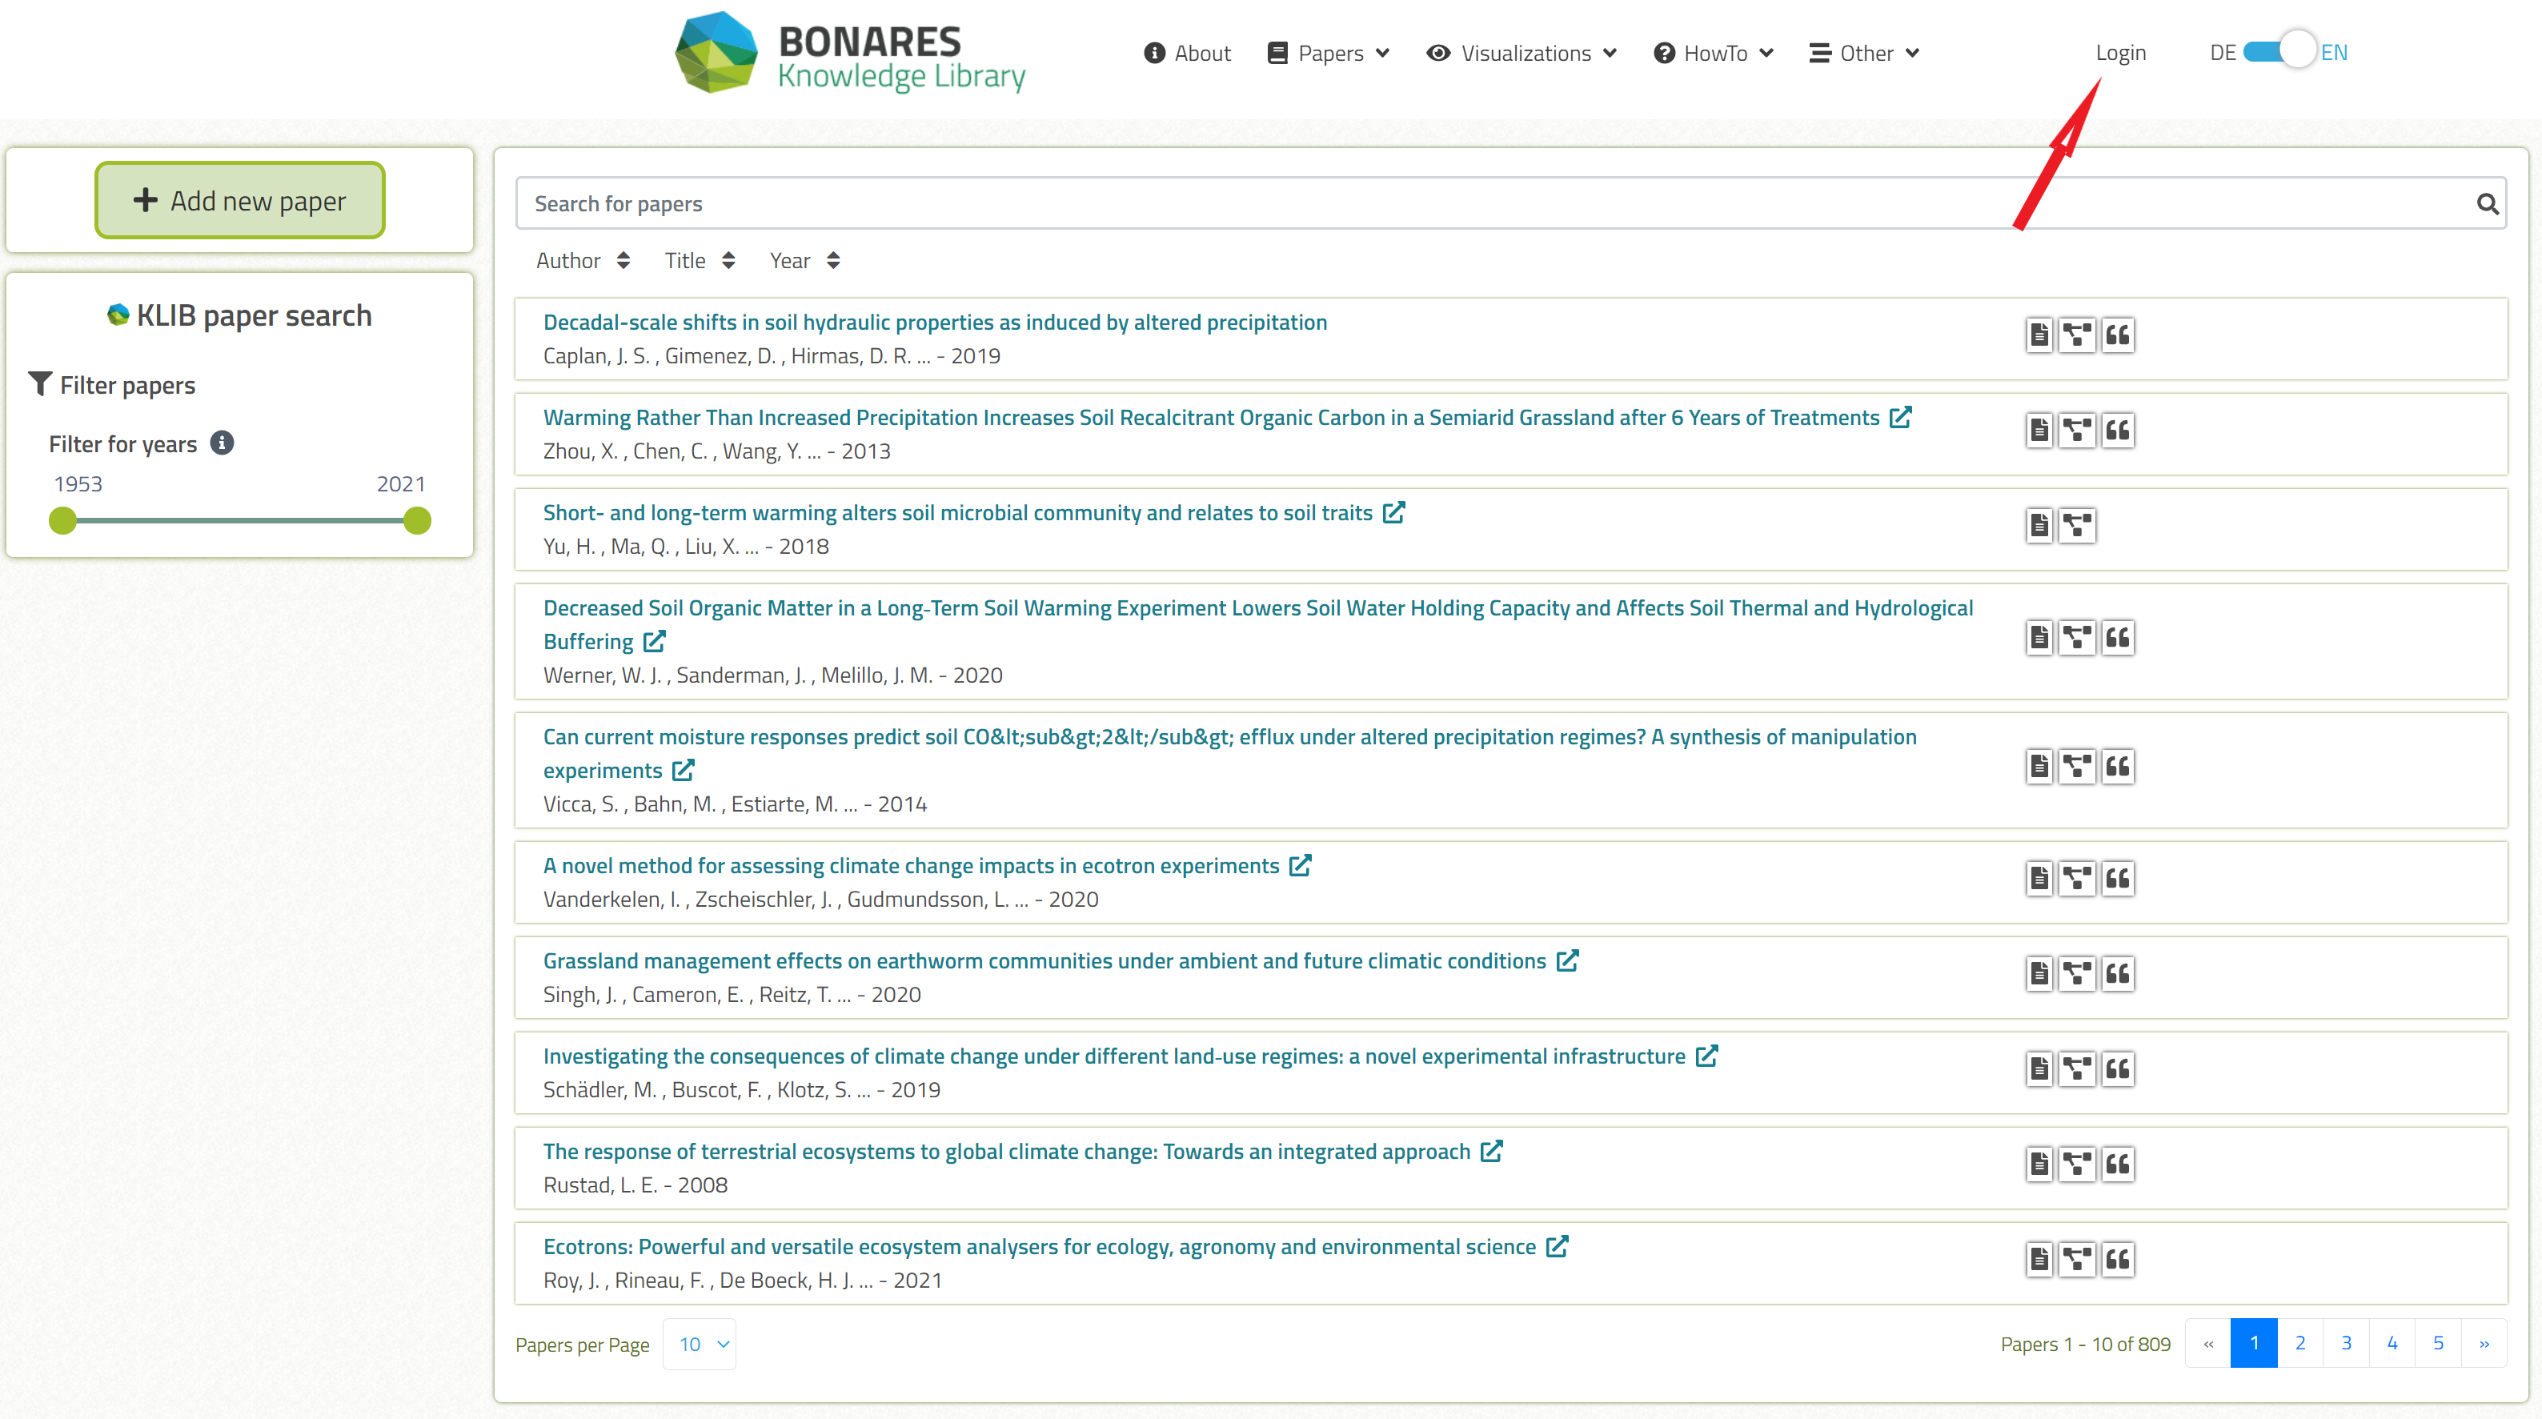Toggle sort order by Year

(804, 261)
